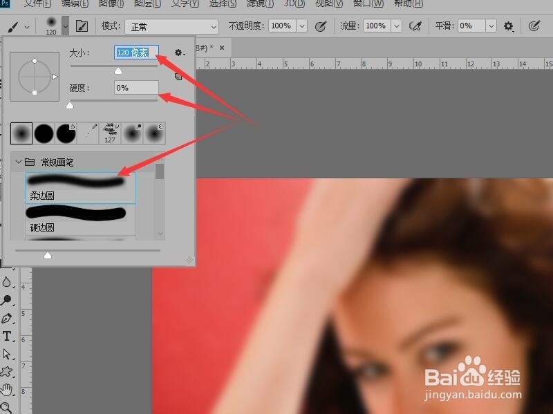Create new brush preset icon
553x414 pixels.
pyautogui.click(x=178, y=77)
